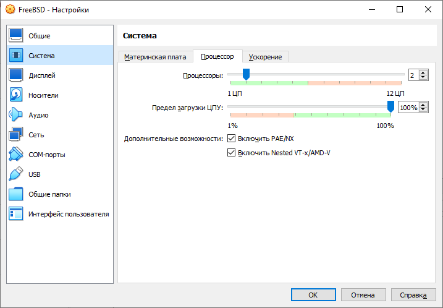The width and height of the screenshot is (443, 308).
Task: Select Интерфейс пользователя label in sidebar
Action: pyautogui.click(x=69, y=214)
